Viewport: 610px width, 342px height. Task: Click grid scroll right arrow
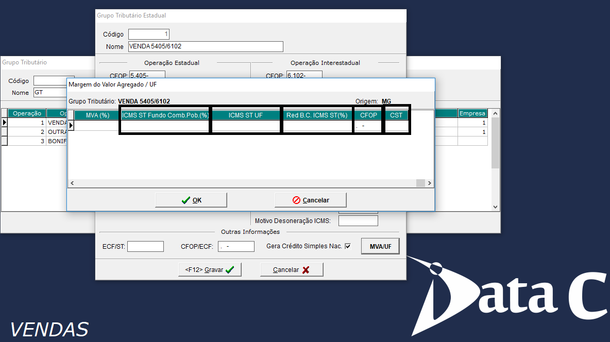pyautogui.click(x=430, y=183)
